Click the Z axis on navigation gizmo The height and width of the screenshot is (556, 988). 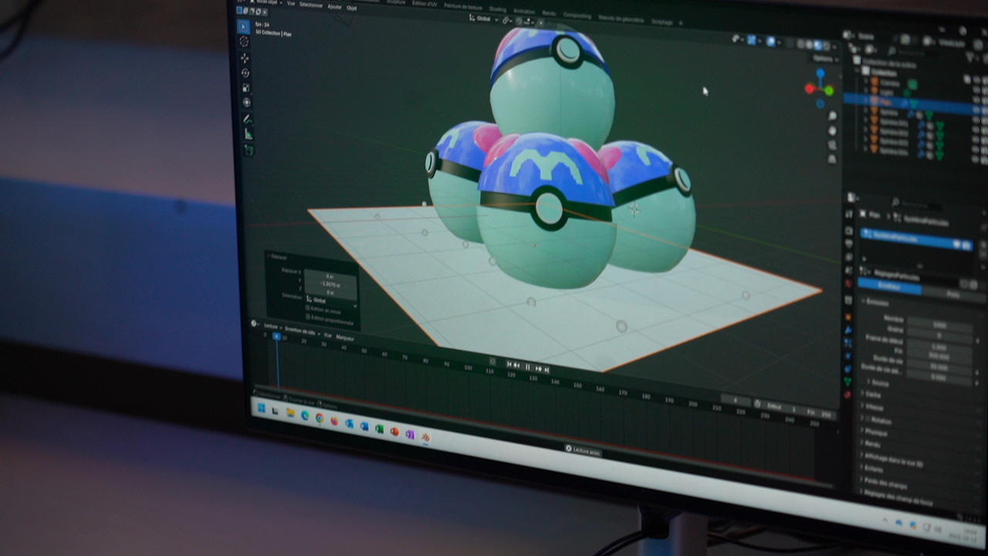point(820,73)
